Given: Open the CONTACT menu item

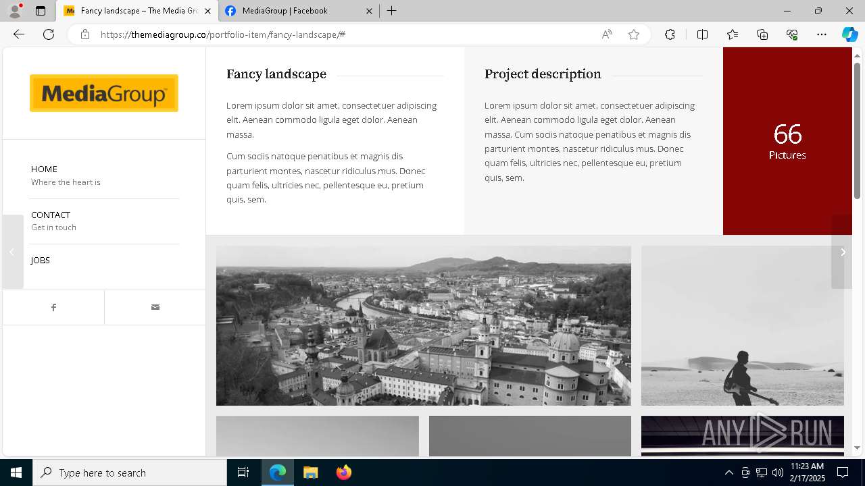Looking at the screenshot, I should [x=51, y=215].
